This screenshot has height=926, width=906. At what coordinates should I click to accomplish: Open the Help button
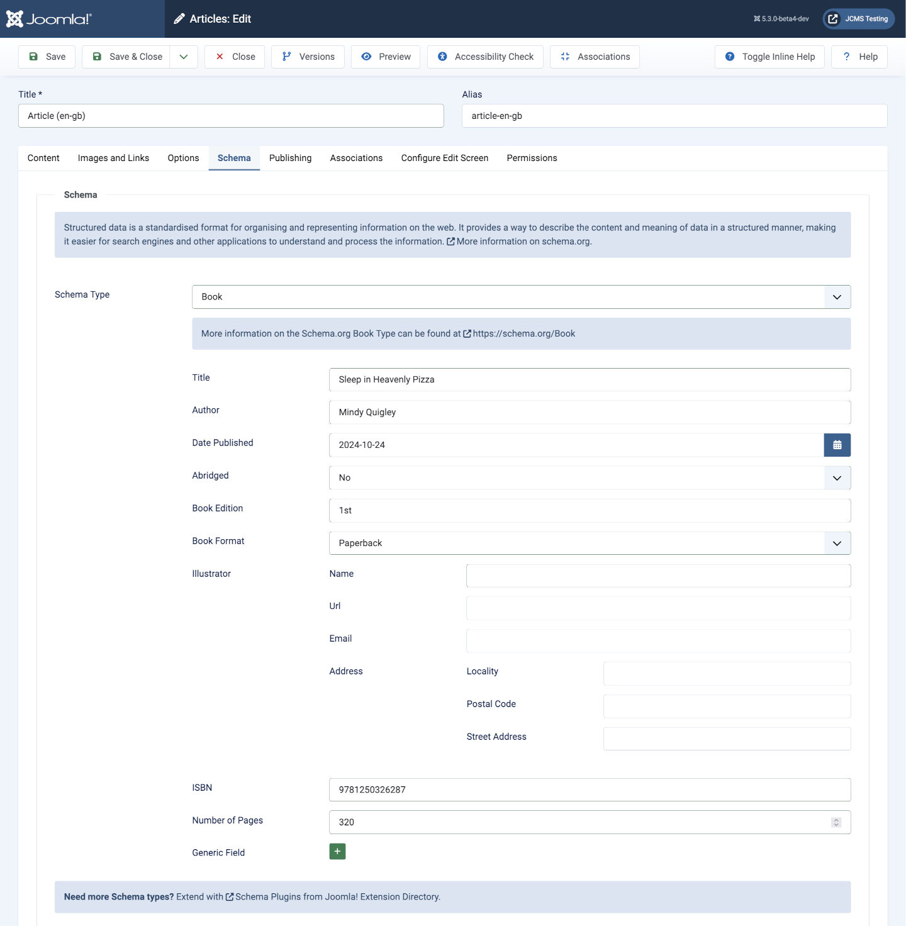(859, 57)
